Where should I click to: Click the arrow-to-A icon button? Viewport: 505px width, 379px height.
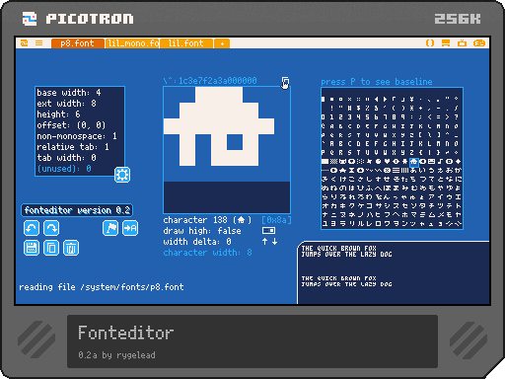pos(130,228)
